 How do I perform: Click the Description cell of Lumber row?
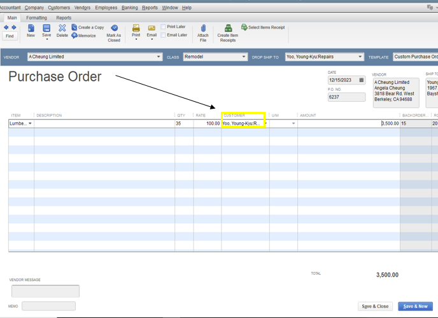click(x=104, y=123)
